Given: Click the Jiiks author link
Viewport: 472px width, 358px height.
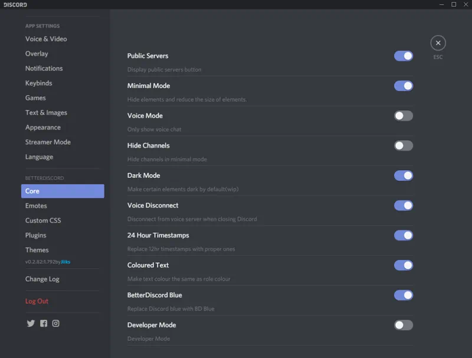Looking at the screenshot, I should click(x=65, y=262).
